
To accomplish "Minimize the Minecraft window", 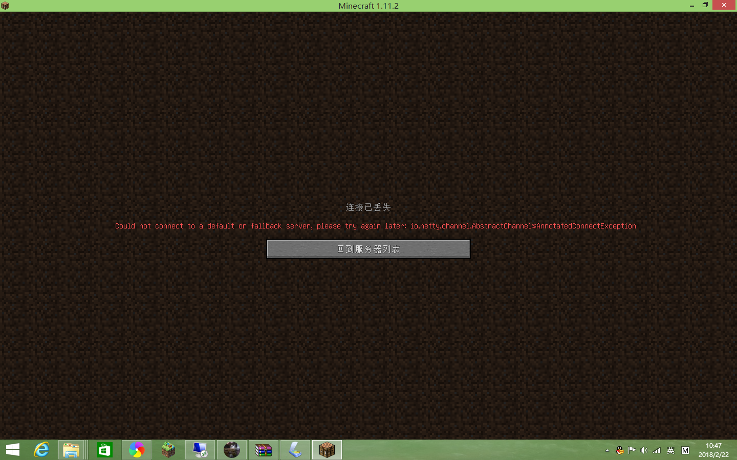I will point(692,5).
